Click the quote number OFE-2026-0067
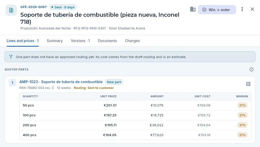The image size is (260, 147). click(x=33, y=7)
